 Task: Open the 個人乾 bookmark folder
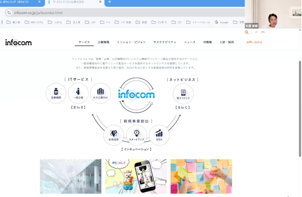(13, 22)
